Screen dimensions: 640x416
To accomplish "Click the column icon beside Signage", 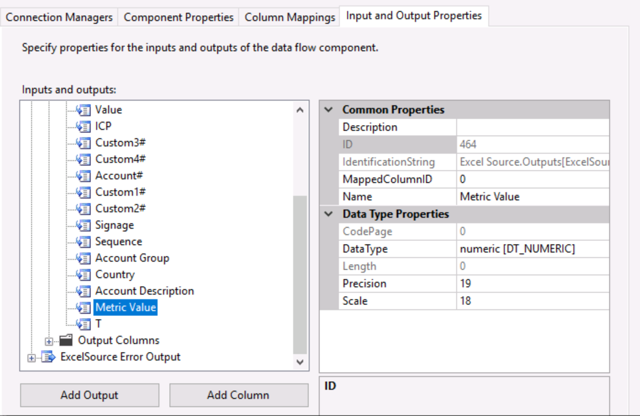I will pyautogui.click(x=84, y=225).
